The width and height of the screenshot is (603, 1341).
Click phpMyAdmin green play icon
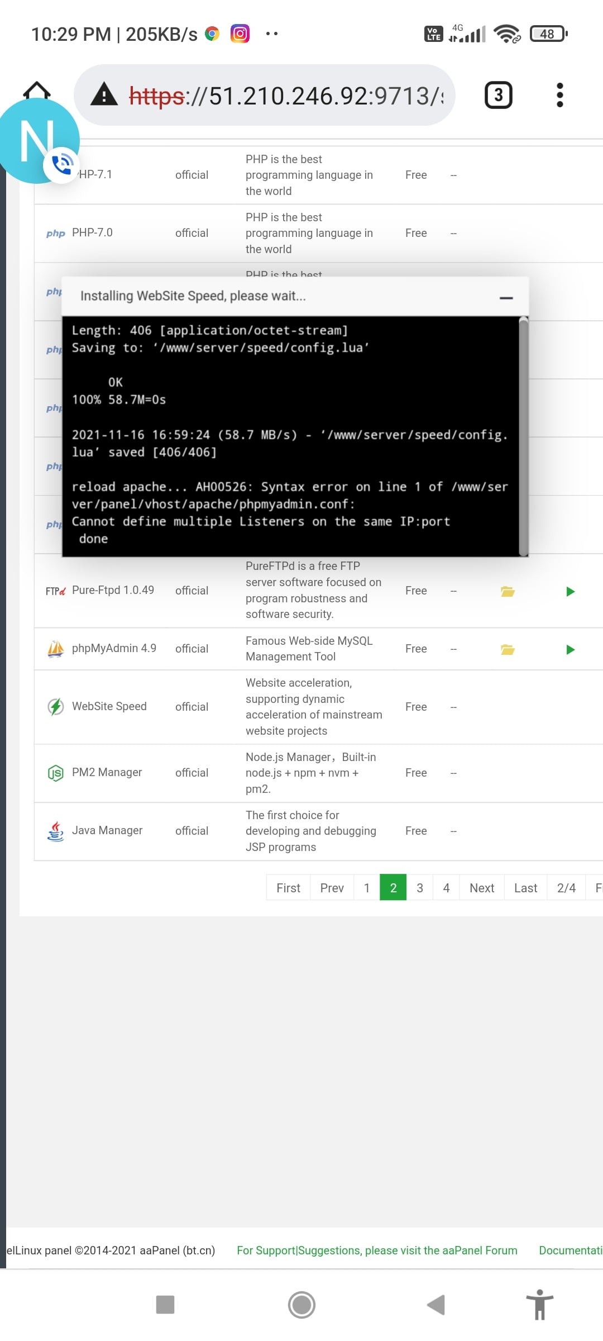570,649
